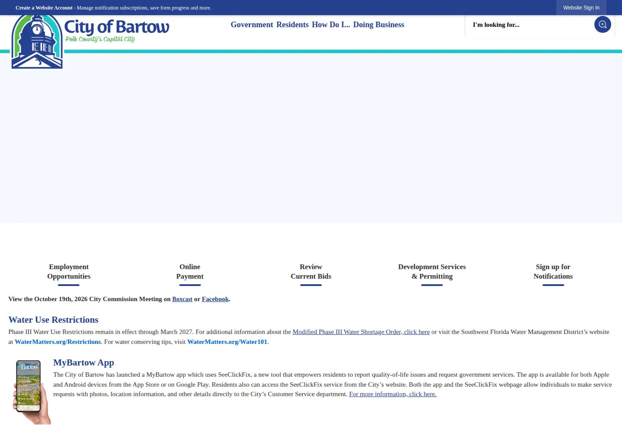622x432 pixels.
Task: Click the Polk County's Capital City tagline
Action: [x=100, y=39]
